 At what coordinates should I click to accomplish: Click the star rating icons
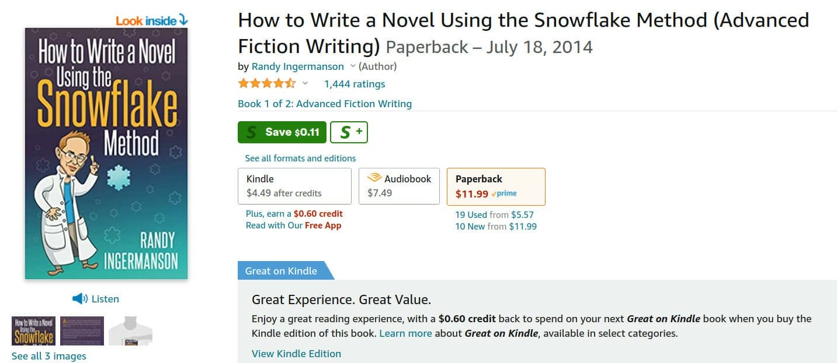[267, 83]
